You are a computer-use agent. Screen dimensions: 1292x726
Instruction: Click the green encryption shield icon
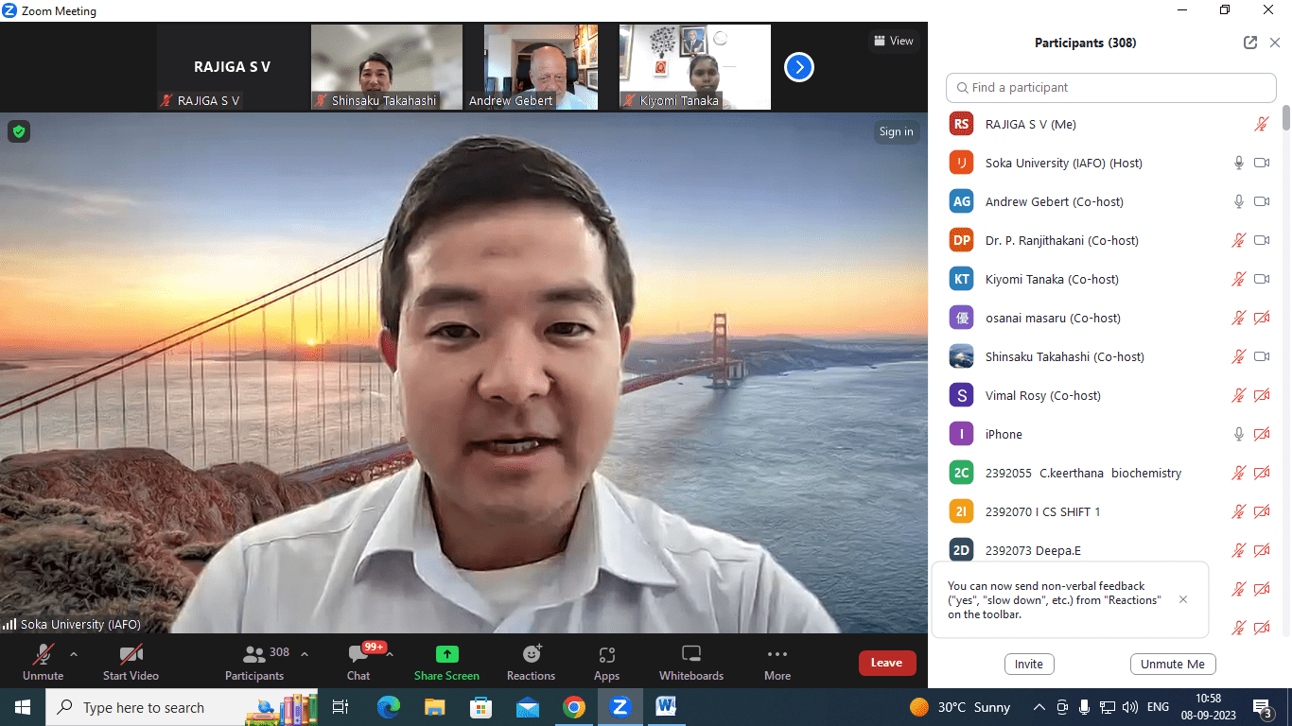(19, 131)
